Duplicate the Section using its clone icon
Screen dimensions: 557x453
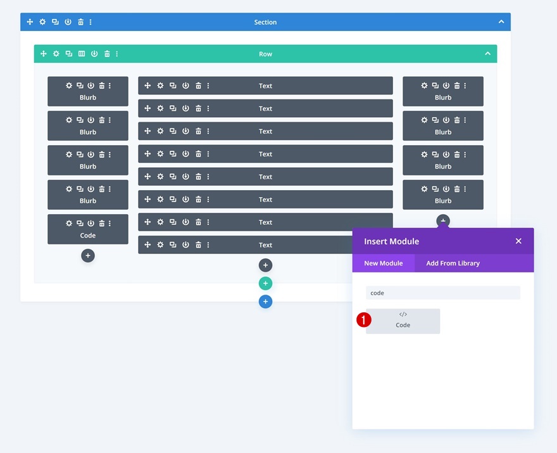tap(55, 22)
